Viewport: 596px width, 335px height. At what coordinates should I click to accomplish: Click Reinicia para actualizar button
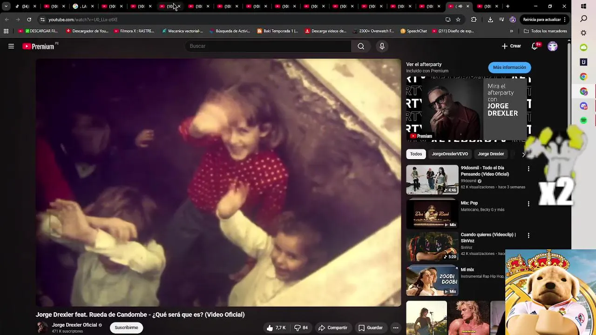(x=542, y=20)
